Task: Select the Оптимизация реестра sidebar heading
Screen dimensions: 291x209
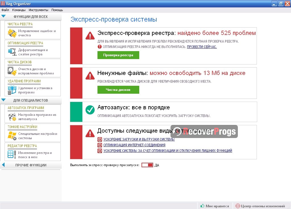Action: point(25,43)
